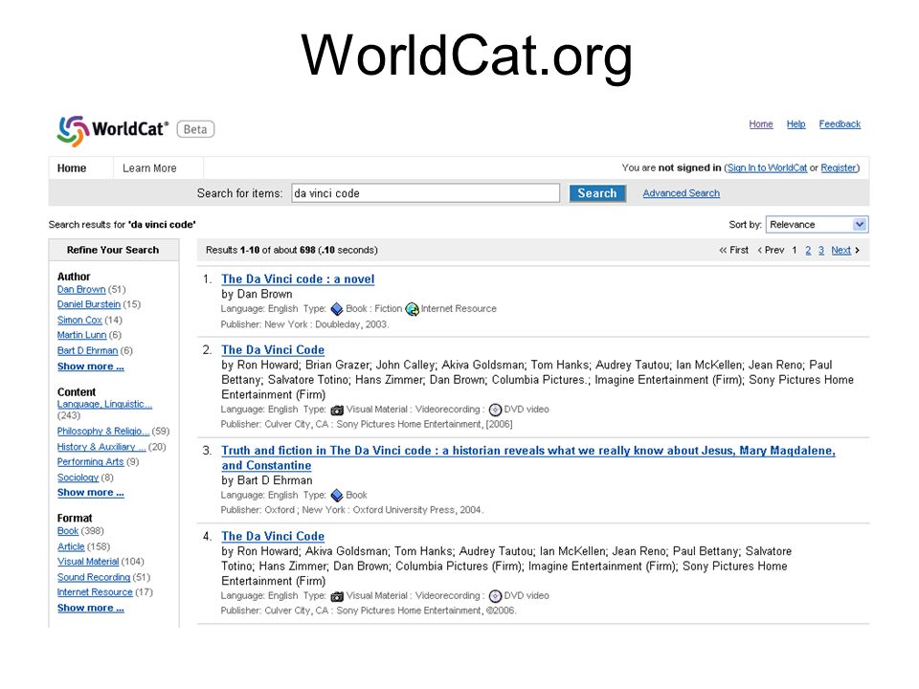The image size is (919, 689).
Task: Filter content by History & Auxiliary
Action: (x=101, y=447)
